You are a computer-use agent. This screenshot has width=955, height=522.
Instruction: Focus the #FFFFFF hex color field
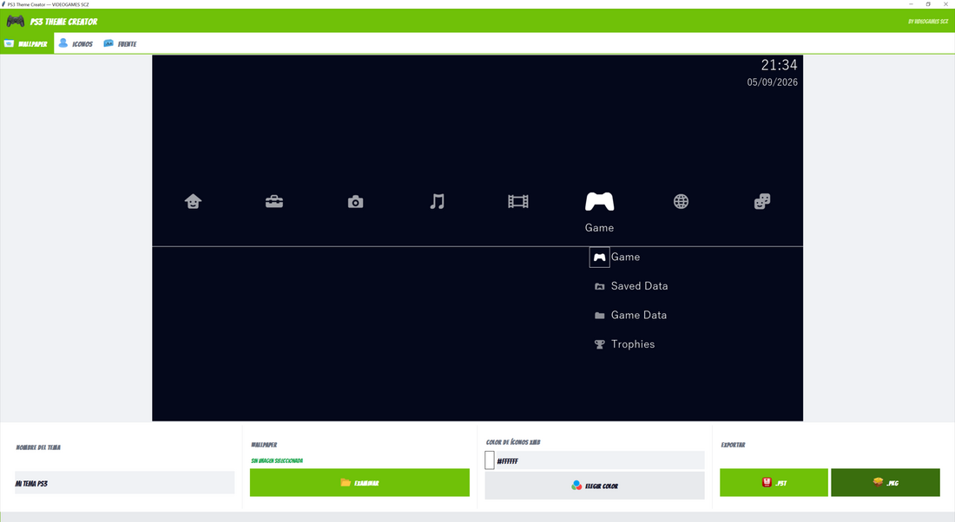(x=599, y=460)
